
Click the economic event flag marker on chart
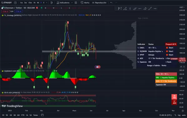click(98, 67)
